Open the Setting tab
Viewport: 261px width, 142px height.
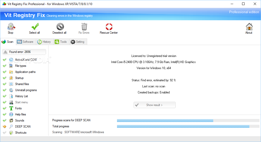[x=78, y=42]
